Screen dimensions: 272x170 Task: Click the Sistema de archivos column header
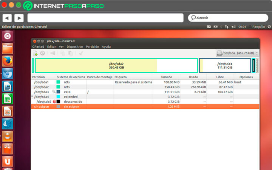pos(71,77)
